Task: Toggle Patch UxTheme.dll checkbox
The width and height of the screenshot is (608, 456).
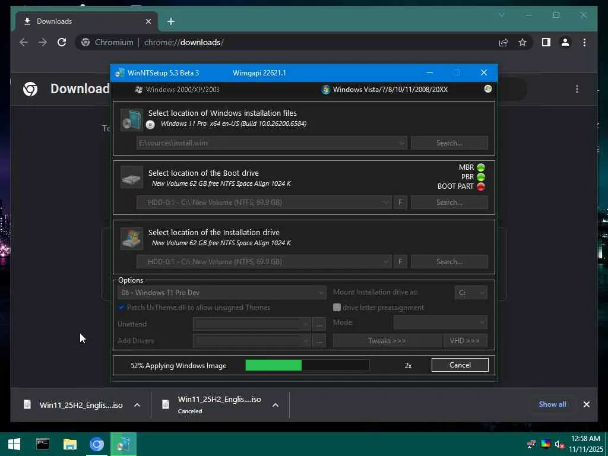Action: pyautogui.click(x=121, y=308)
